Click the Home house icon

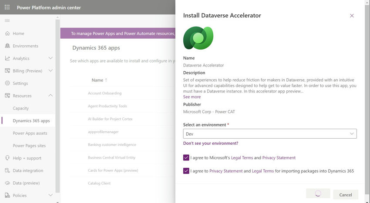pos(7,33)
